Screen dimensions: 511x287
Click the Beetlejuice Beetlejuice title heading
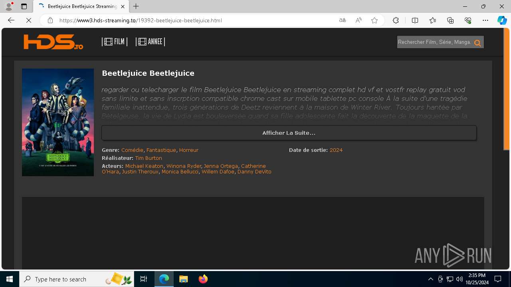click(x=148, y=73)
